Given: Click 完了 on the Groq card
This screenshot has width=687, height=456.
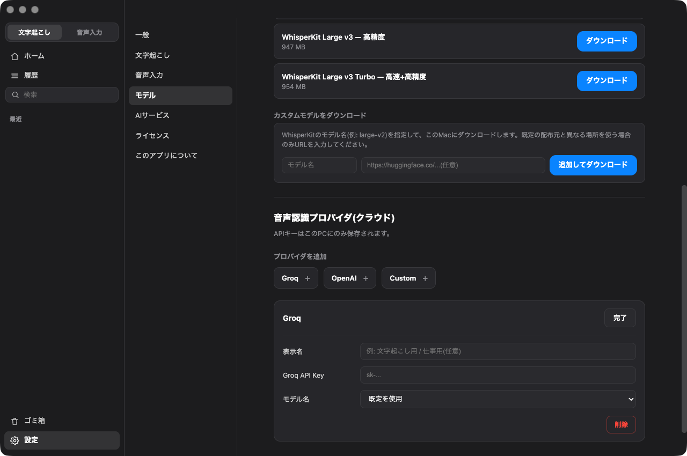Looking at the screenshot, I should click(x=620, y=318).
